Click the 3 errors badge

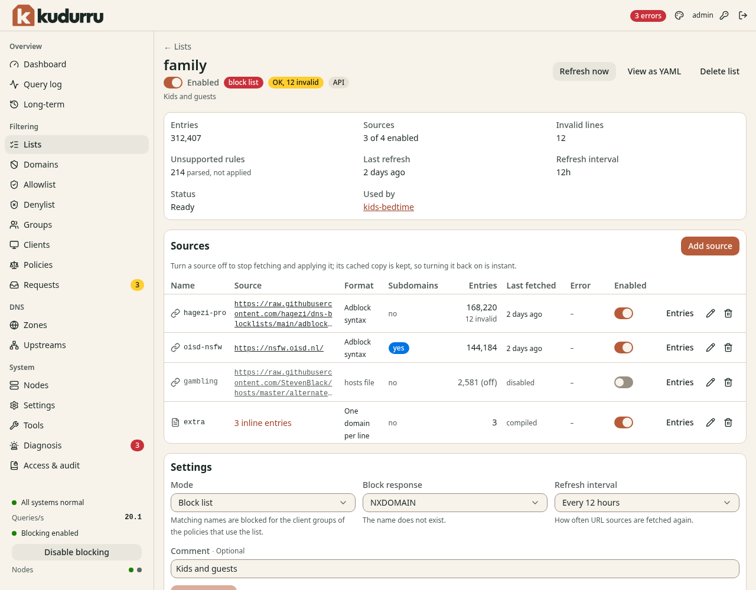point(648,16)
